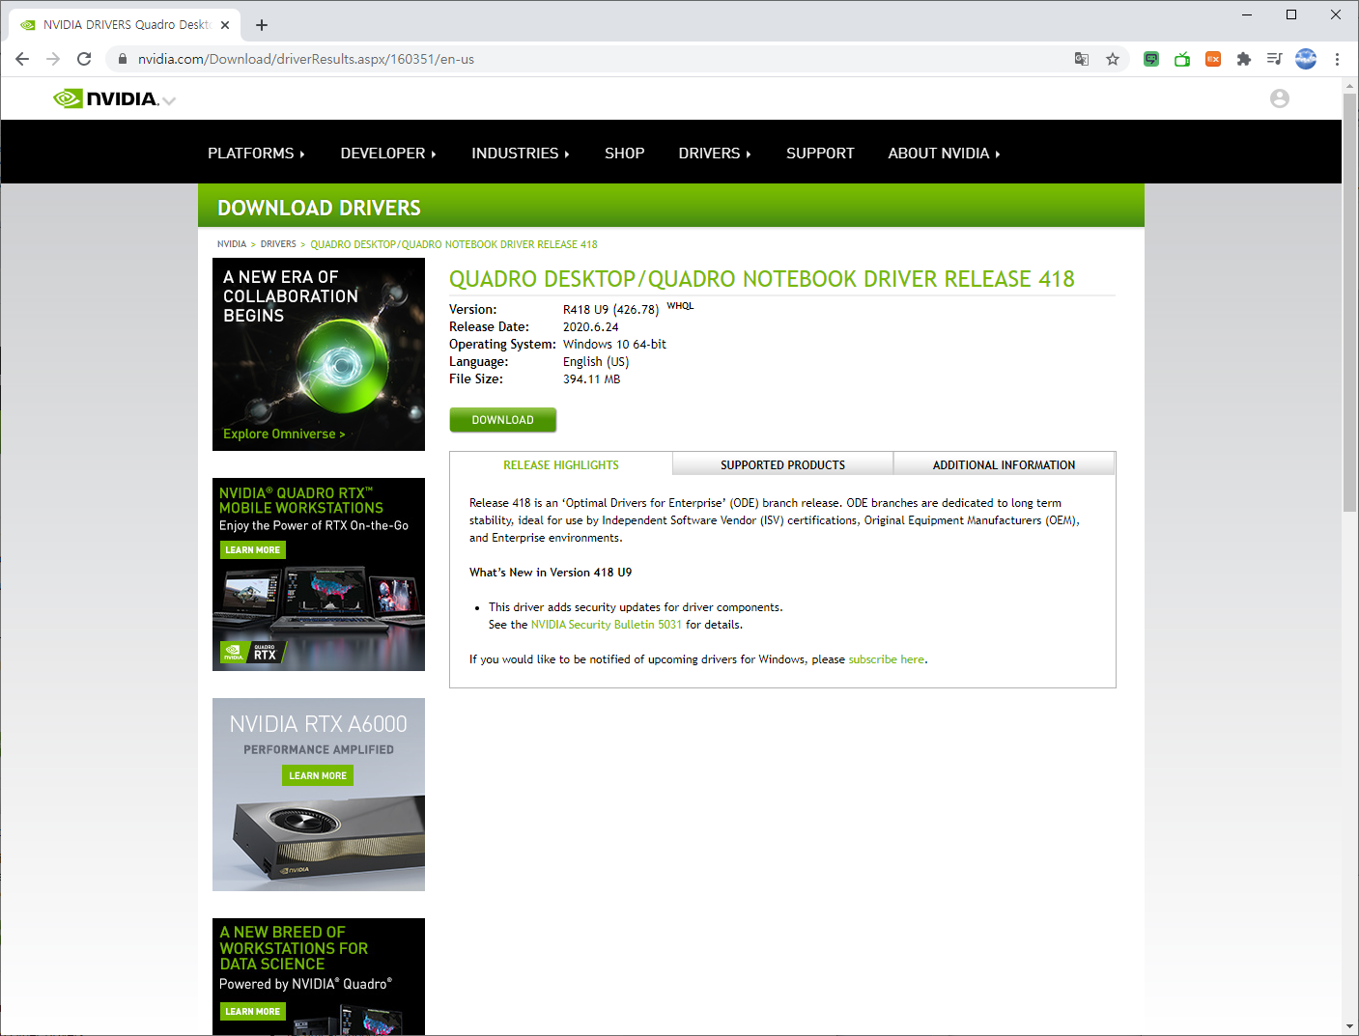
Task: Click What's New in Version 418 U9 heading
Action: point(551,573)
